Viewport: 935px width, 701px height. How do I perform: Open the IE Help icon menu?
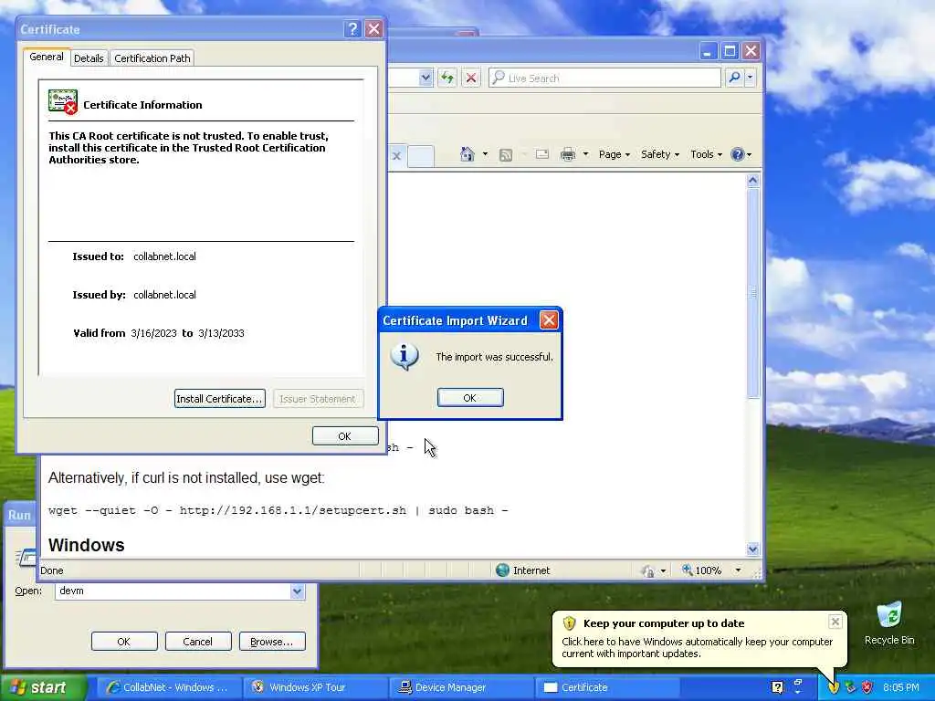click(741, 154)
